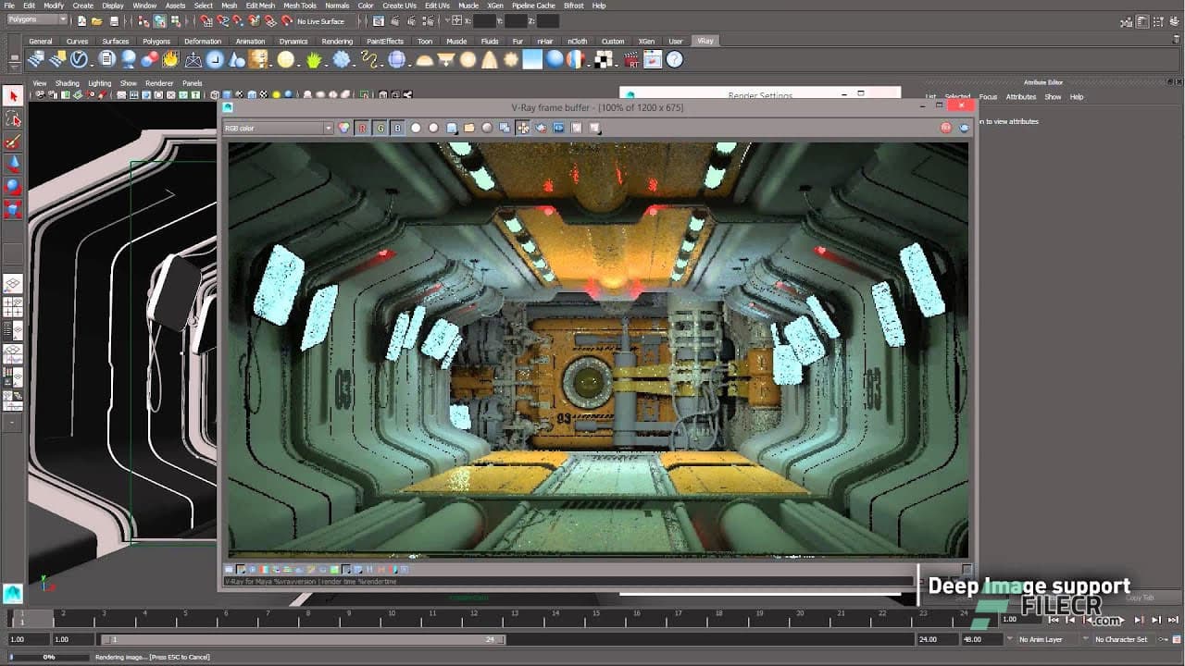
Task: Click the Selected menu in the Attribute Editor
Action: coord(958,96)
